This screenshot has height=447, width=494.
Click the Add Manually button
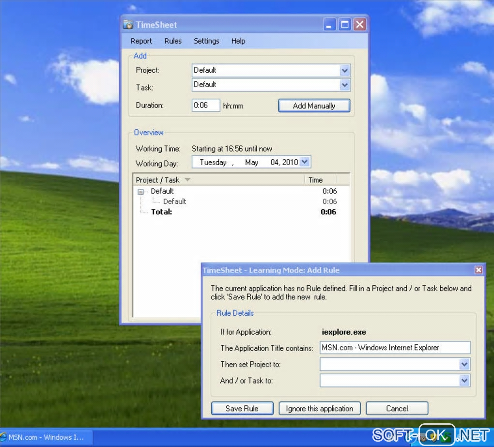point(314,106)
